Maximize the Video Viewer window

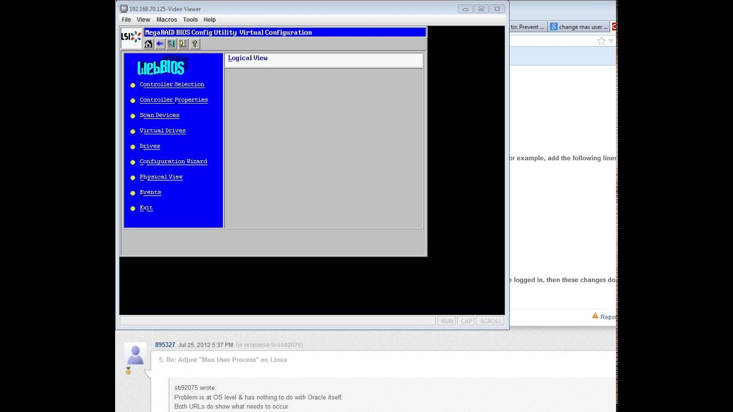click(482, 9)
